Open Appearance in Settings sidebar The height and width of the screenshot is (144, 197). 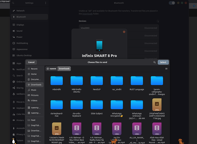click(29, 49)
